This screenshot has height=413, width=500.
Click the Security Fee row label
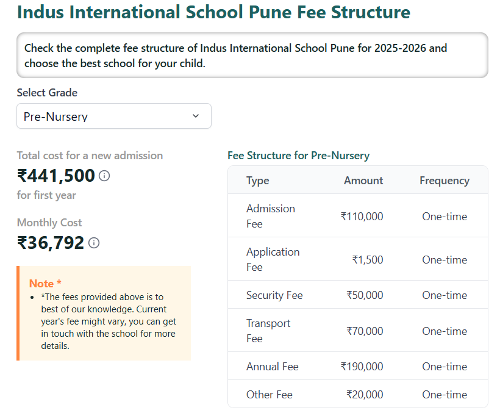click(x=274, y=295)
